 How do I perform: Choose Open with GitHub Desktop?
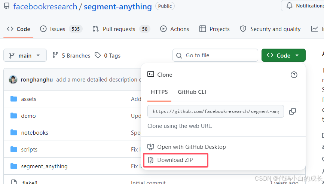(187, 147)
